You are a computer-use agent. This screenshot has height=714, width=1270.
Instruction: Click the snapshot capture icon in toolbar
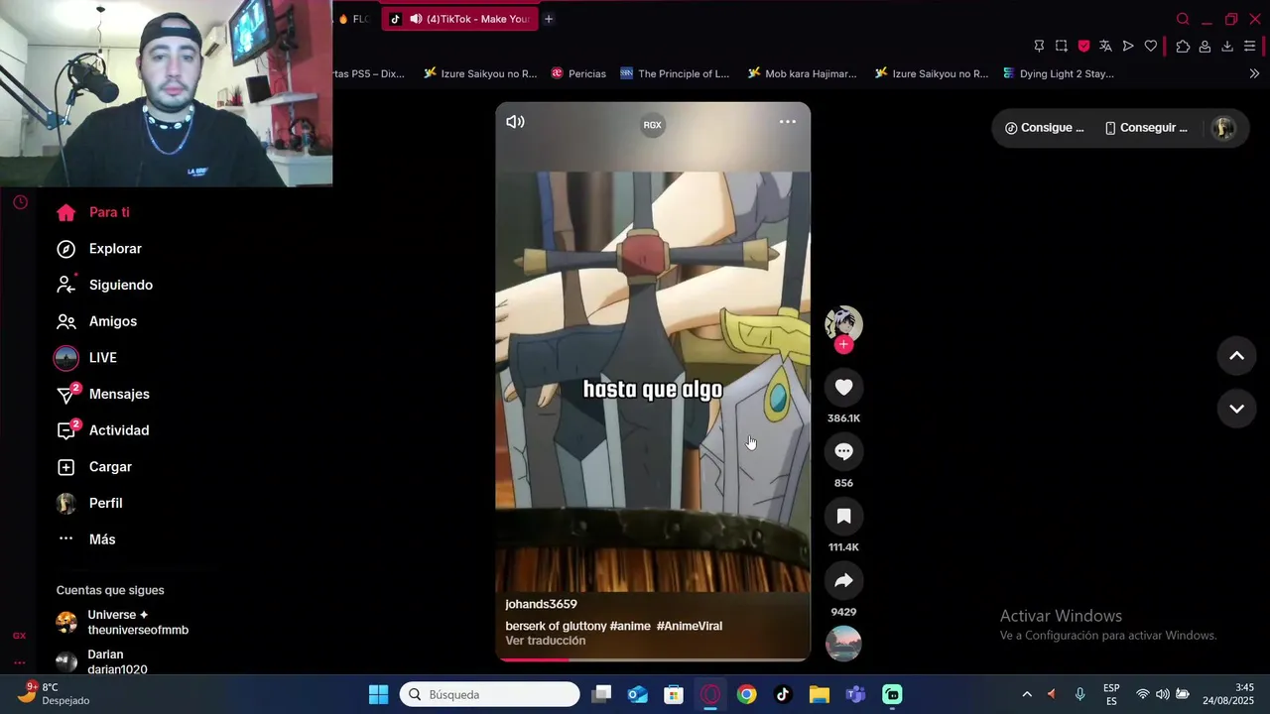point(1062,46)
